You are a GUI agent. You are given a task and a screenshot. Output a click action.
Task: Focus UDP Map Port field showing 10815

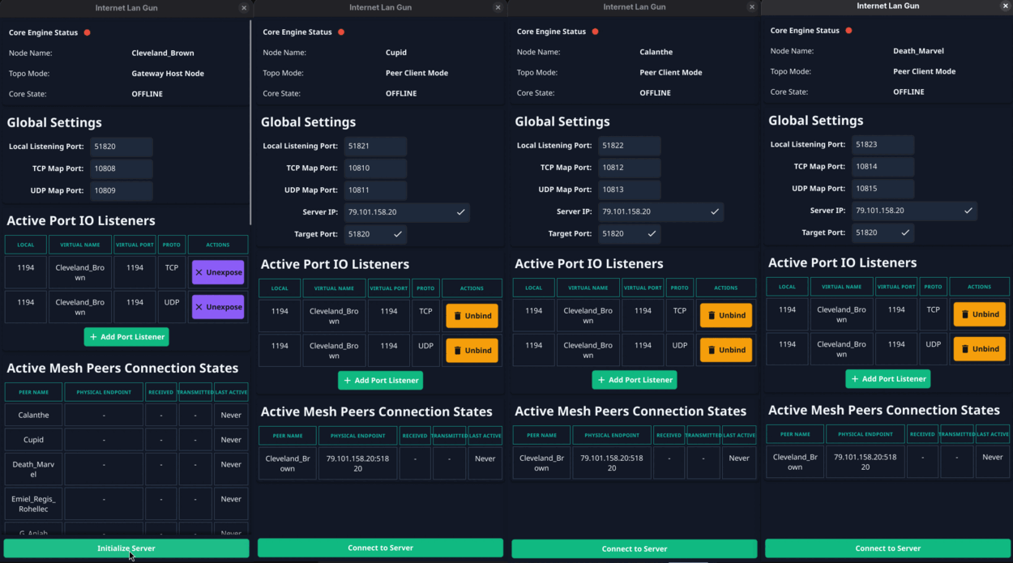[883, 189]
